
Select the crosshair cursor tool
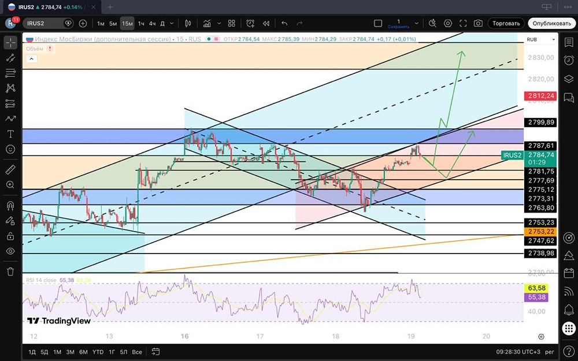tap(10, 43)
